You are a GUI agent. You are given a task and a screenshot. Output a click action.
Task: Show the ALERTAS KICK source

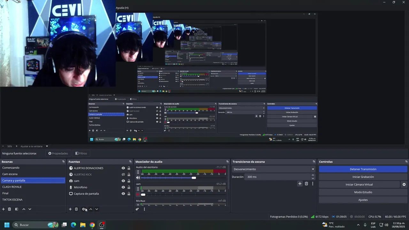coord(123,174)
